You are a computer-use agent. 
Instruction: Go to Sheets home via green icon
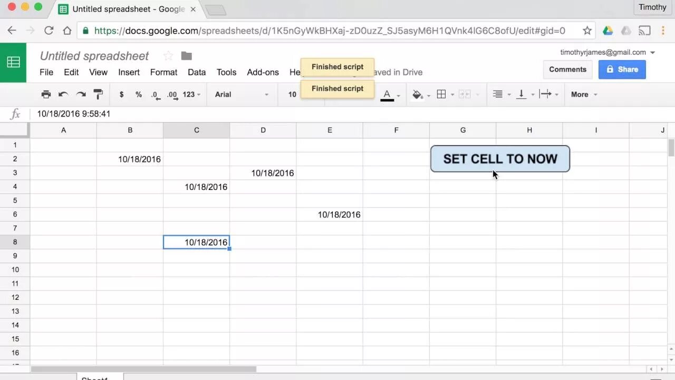point(13,62)
